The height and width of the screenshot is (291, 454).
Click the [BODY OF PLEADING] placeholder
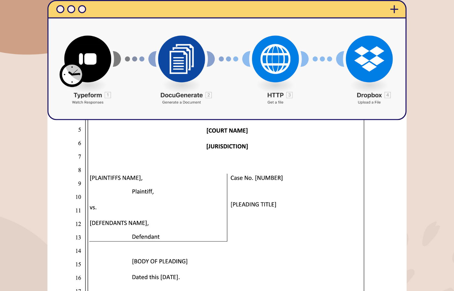click(x=160, y=261)
